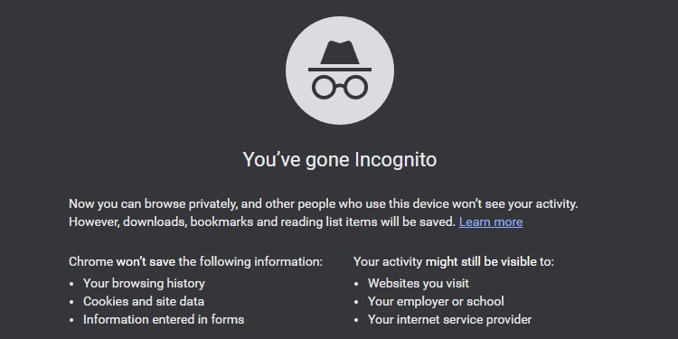Click the bullet beside "Your employer or school"

356,302
